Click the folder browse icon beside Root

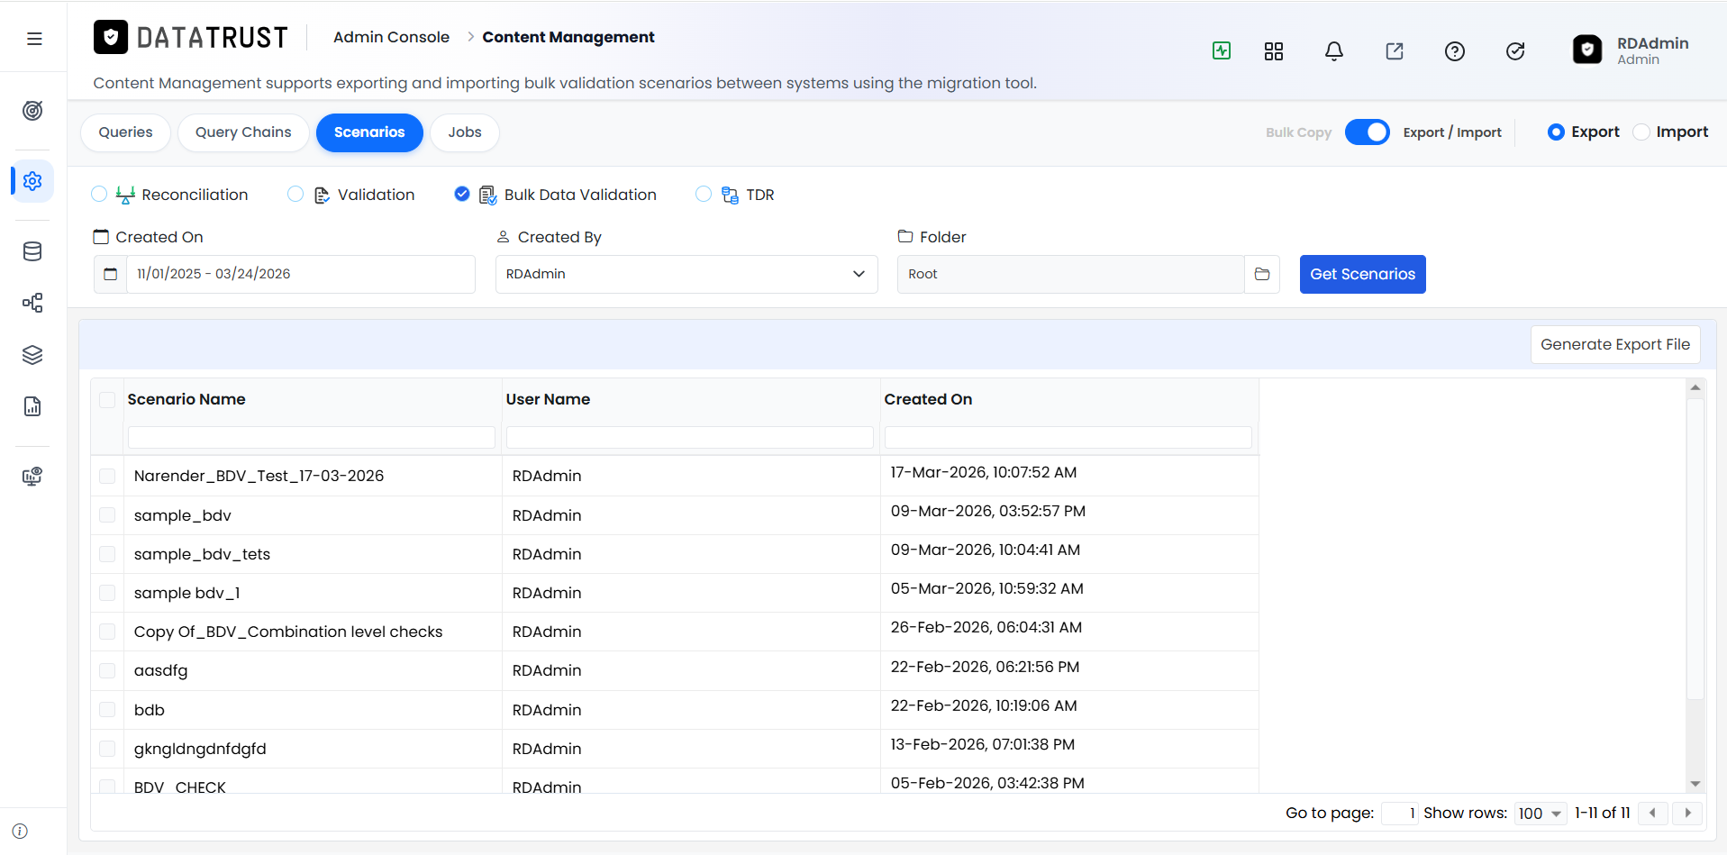(1262, 274)
